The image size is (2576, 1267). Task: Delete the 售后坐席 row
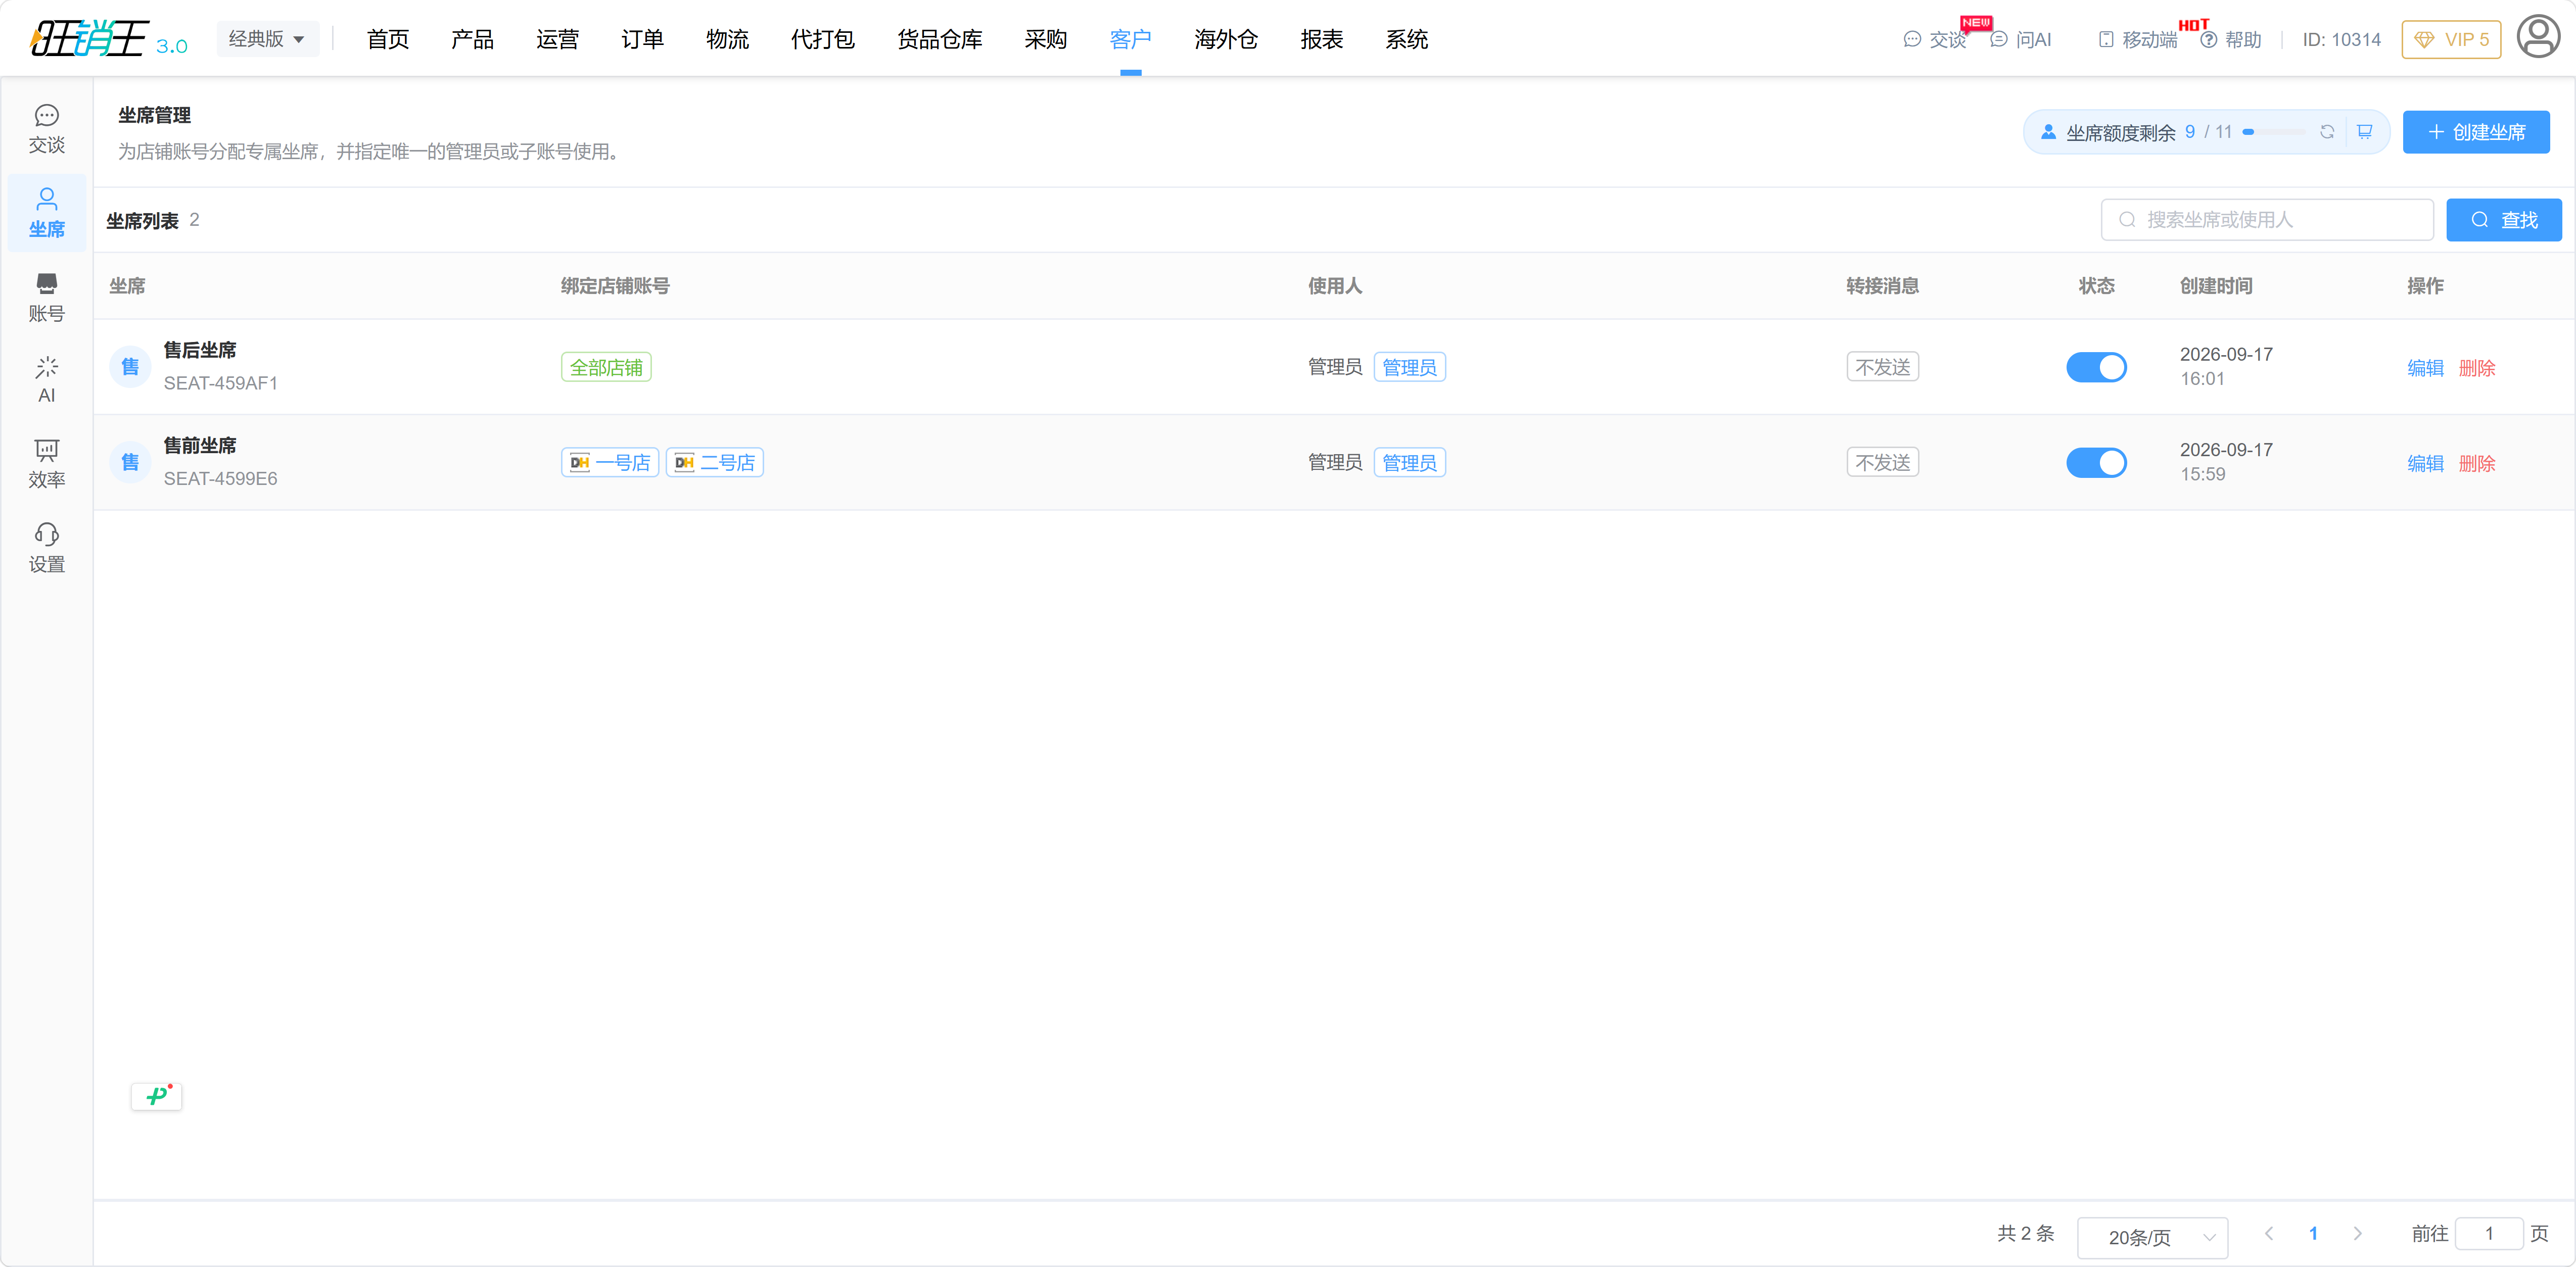click(2476, 368)
